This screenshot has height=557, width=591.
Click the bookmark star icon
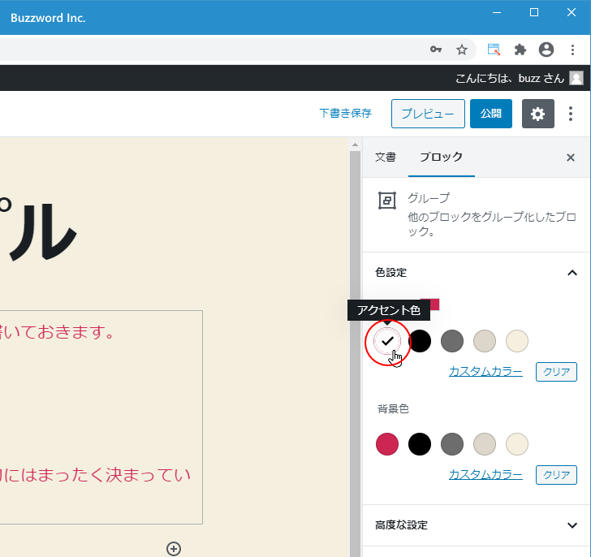click(x=462, y=50)
